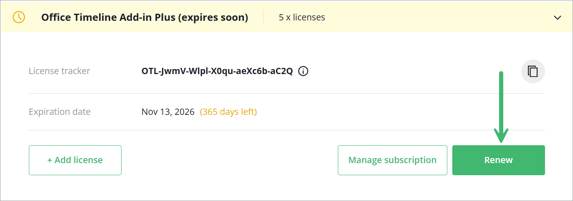Click the green downward arrow annotation
573x201 pixels.
tap(501, 108)
